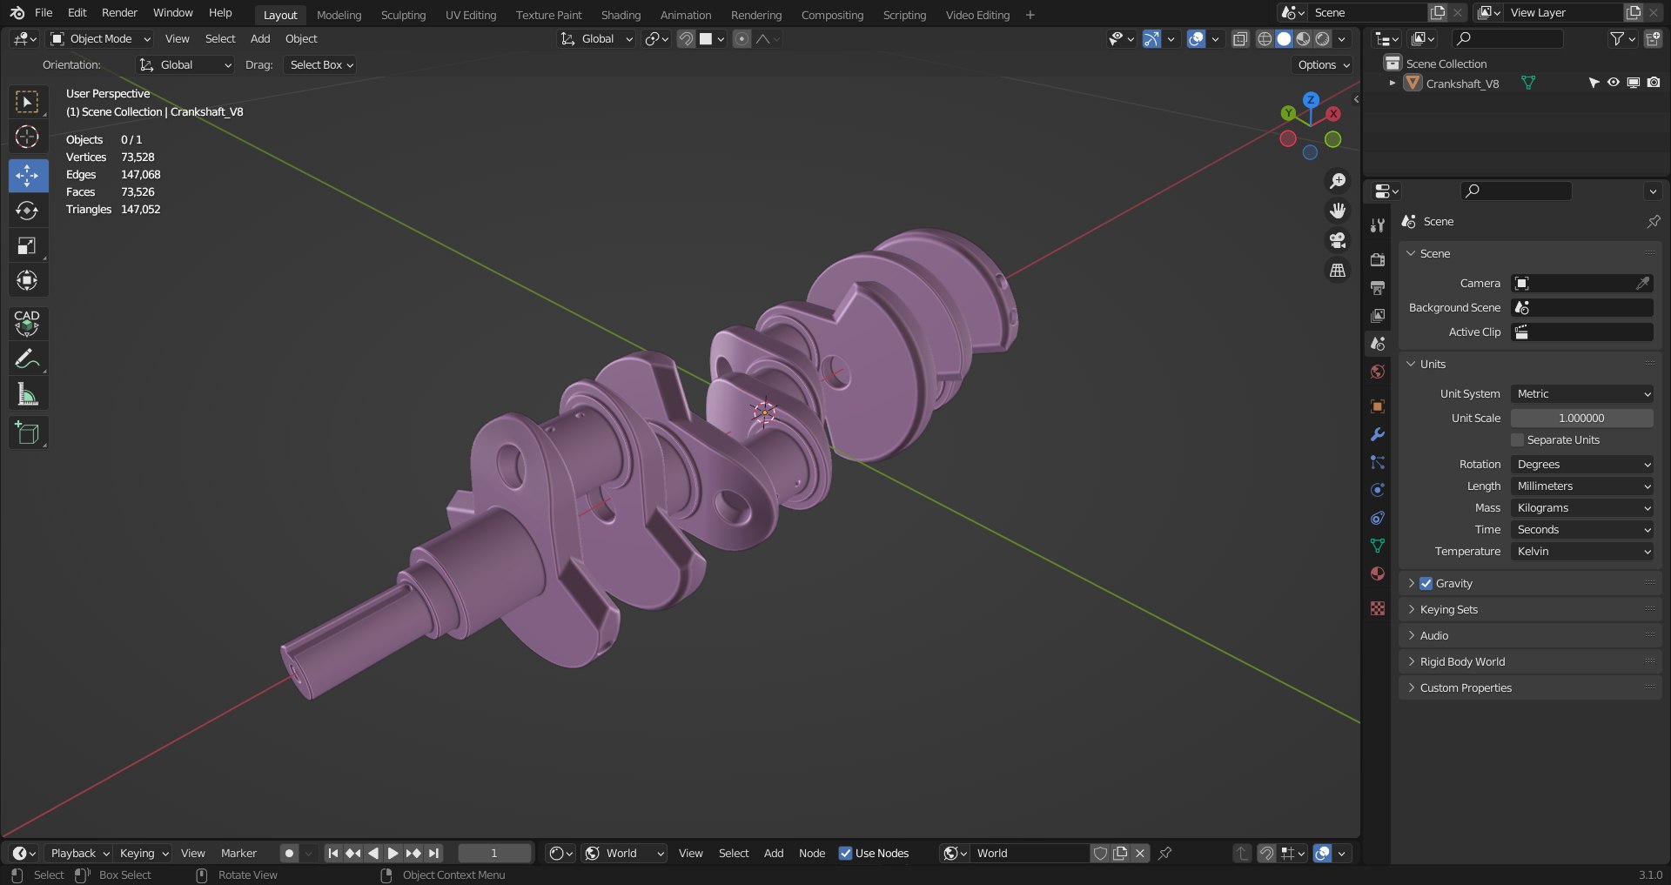The image size is (1671, 885).
Task: Open the Output properties tab
Action: coord(1377,287)
